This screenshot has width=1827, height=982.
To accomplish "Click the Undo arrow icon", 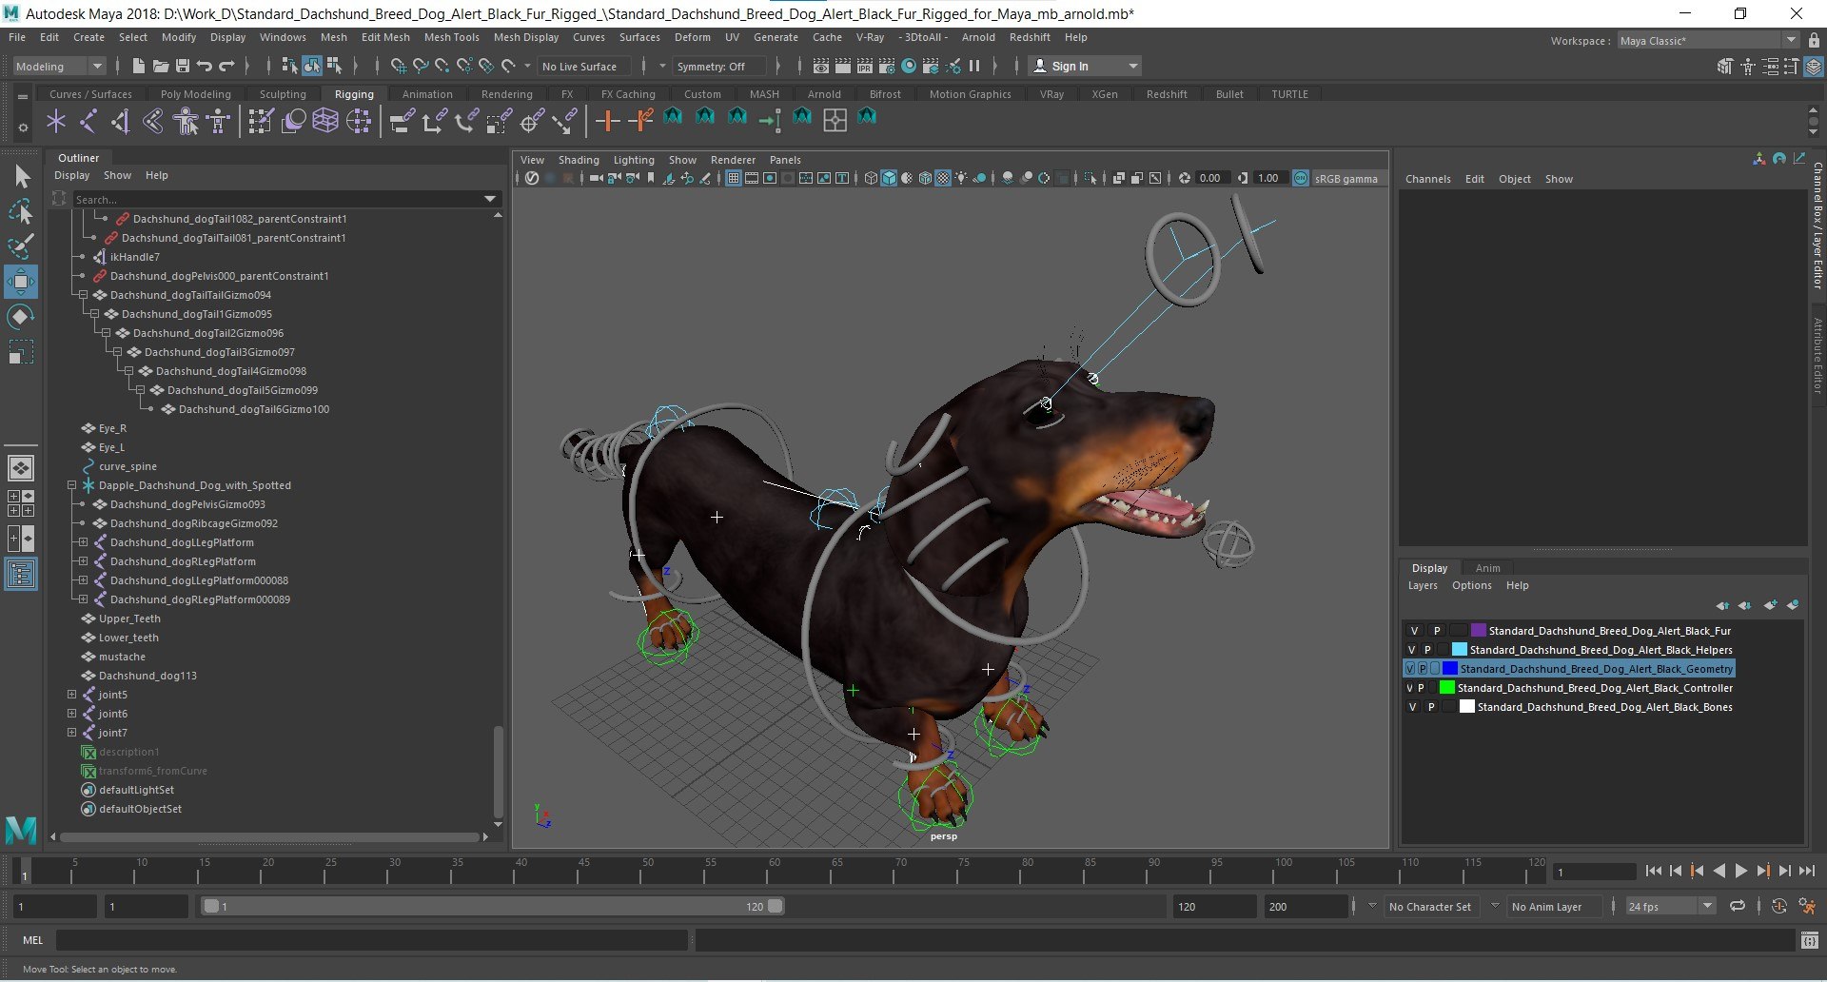I will (x=204, y=66).
